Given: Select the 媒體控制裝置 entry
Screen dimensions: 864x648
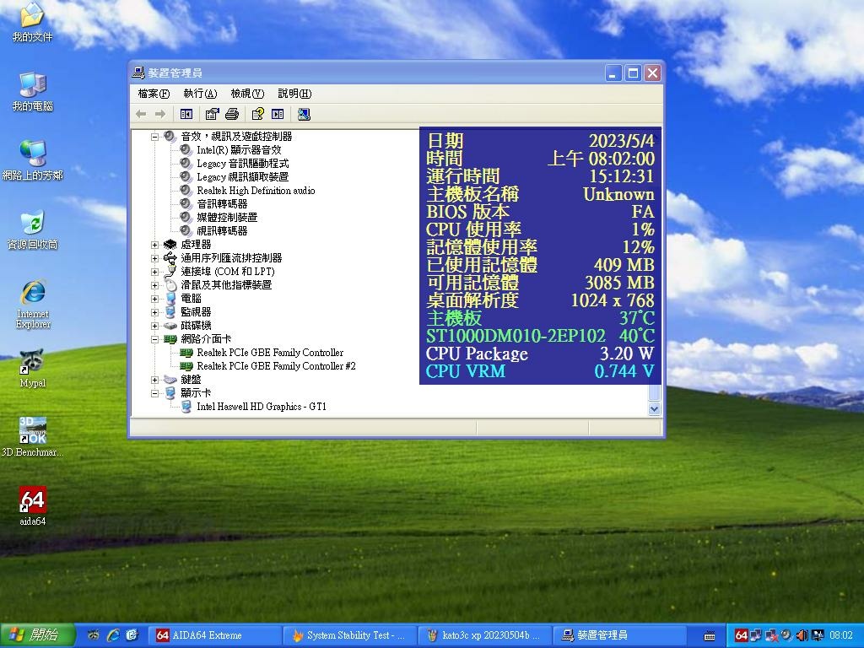Looking at the screenshot, I should coord(227,218).
